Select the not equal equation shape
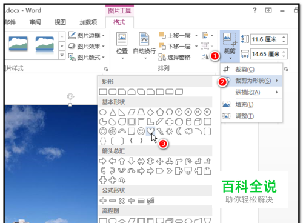This screenshot has width=303, height=223. (x=150, y=201)
